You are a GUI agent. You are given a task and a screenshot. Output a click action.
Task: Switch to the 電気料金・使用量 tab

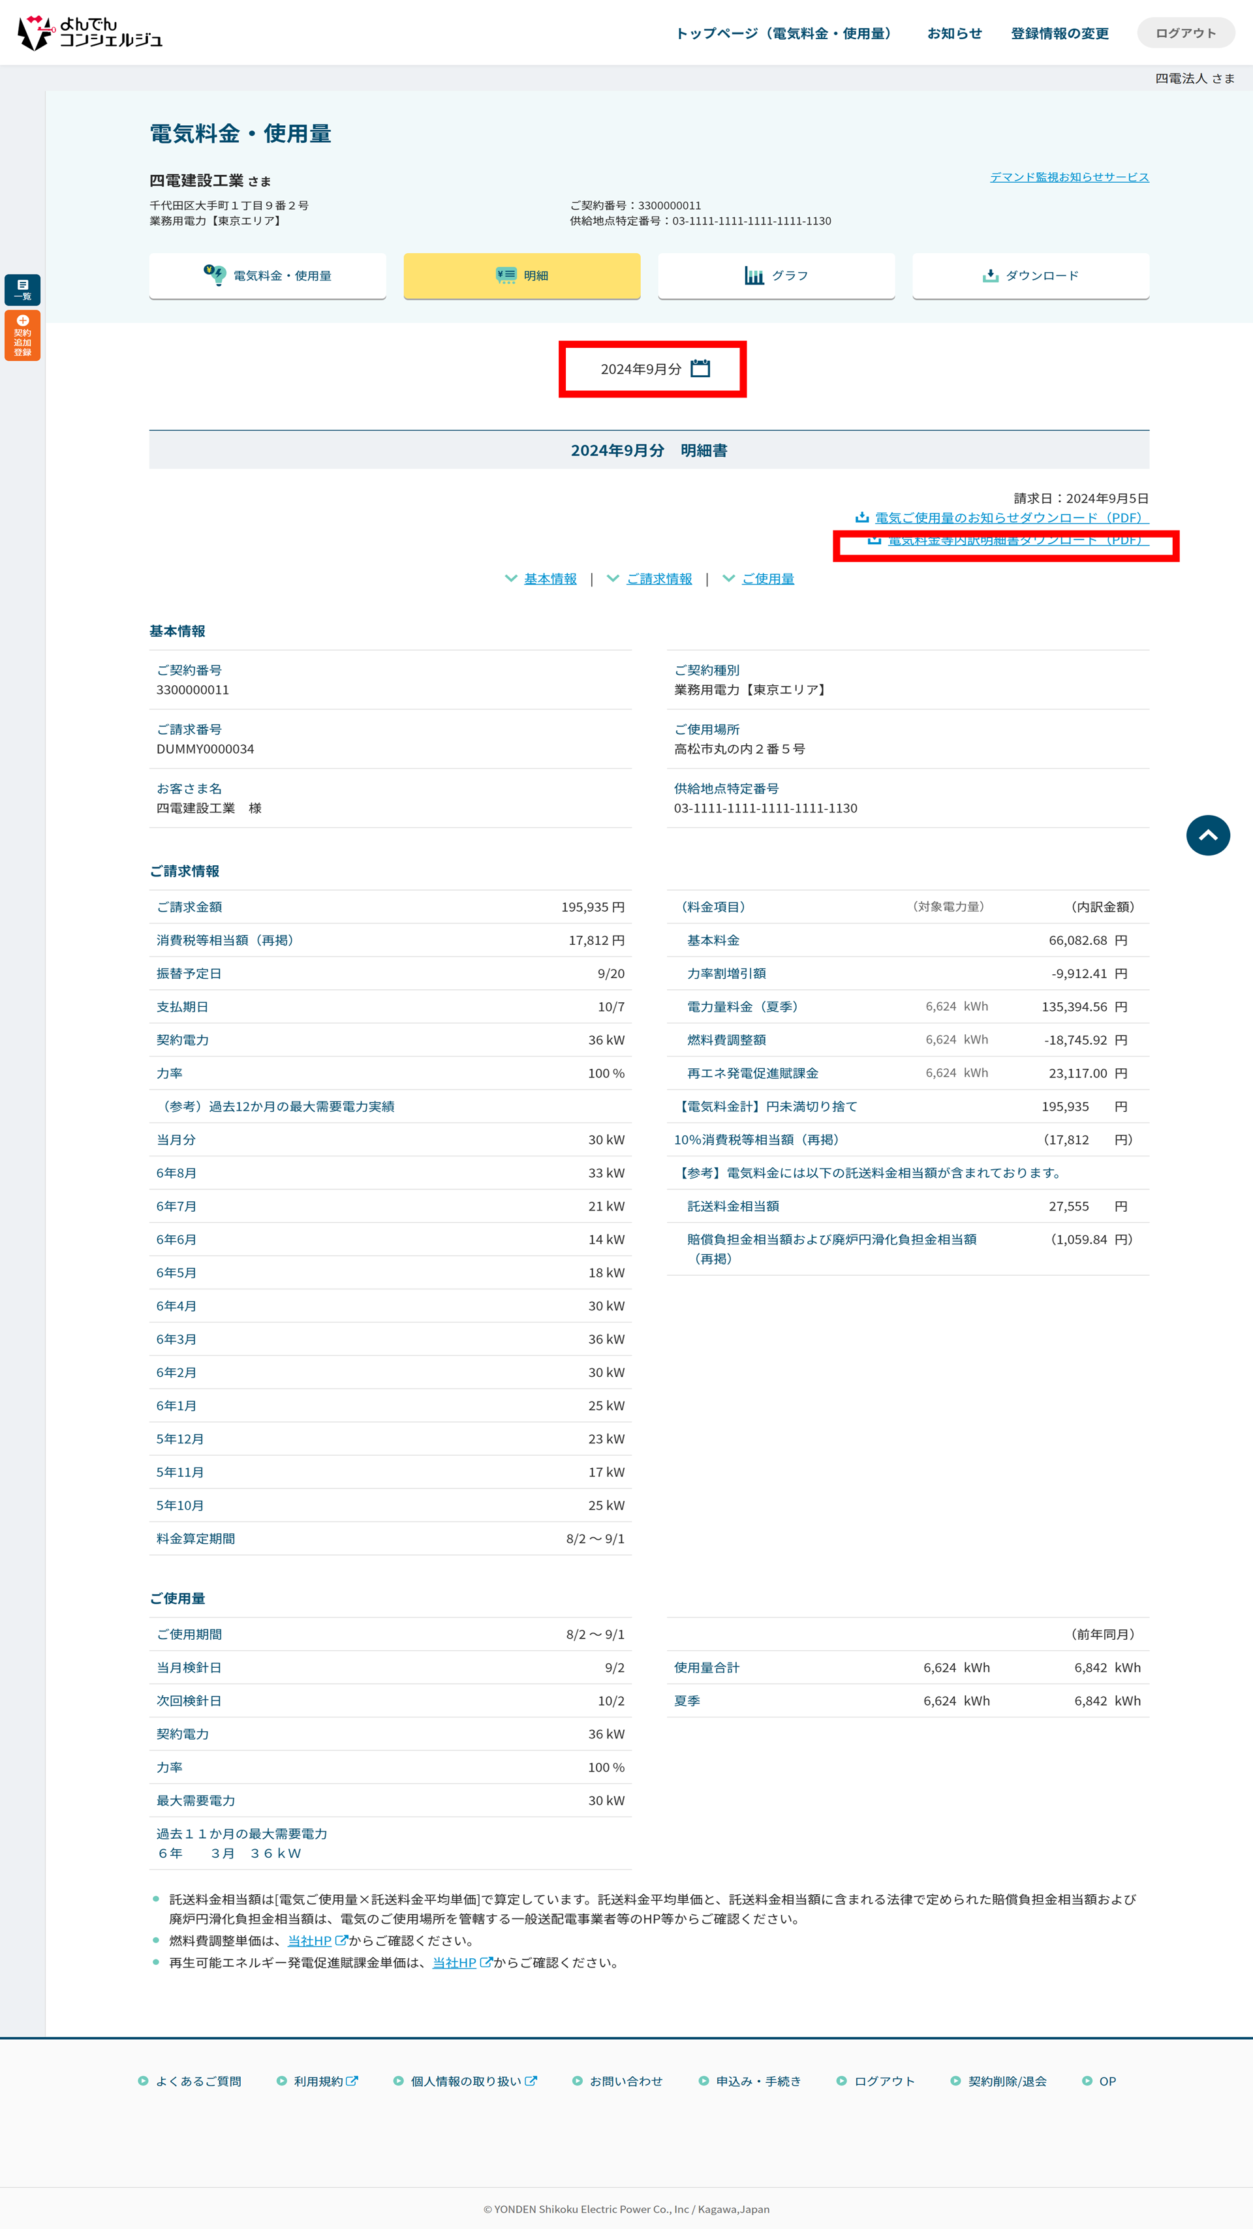pyautogui.click(x=268, y=275)
